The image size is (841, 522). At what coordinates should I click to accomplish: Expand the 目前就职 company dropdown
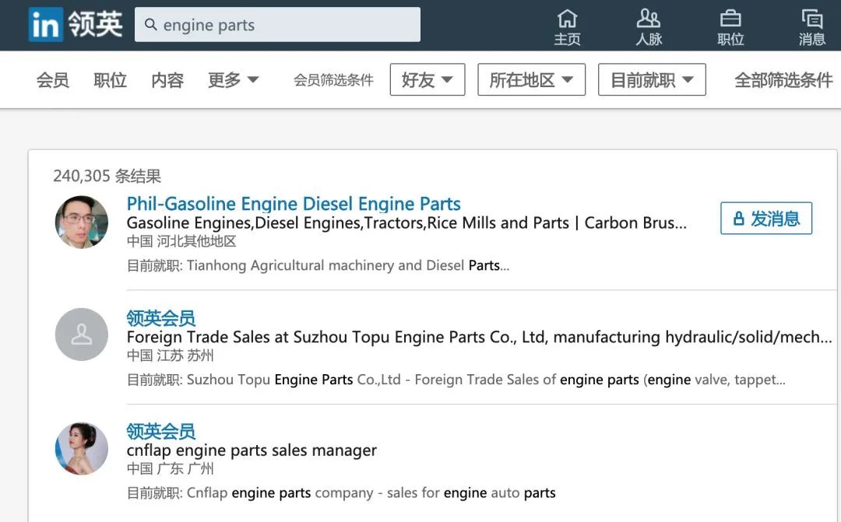click(x=653, y=80)
